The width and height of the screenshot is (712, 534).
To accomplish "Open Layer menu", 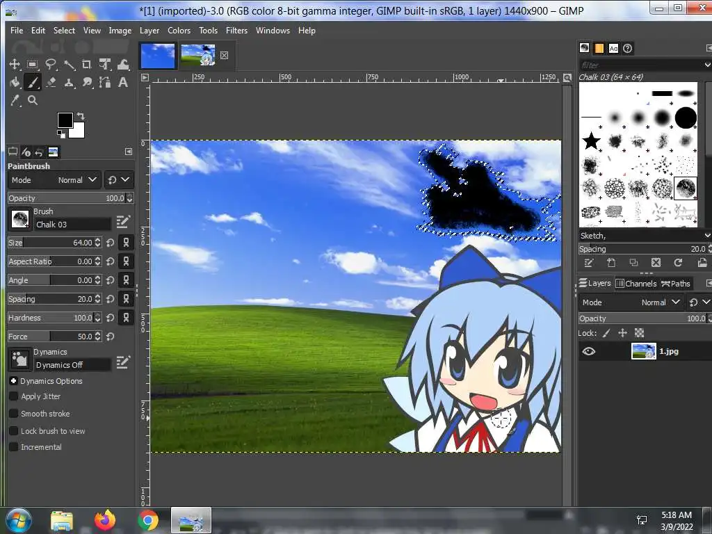I will tap(149, 31).
